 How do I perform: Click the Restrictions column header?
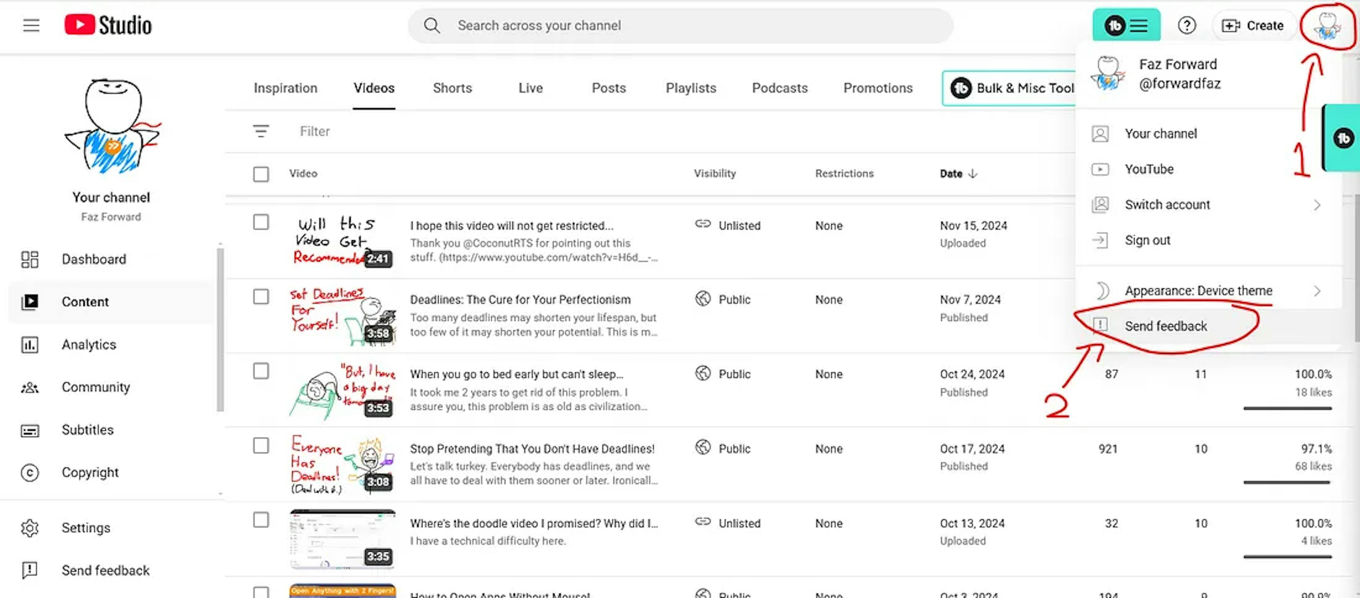pos(844,173)
